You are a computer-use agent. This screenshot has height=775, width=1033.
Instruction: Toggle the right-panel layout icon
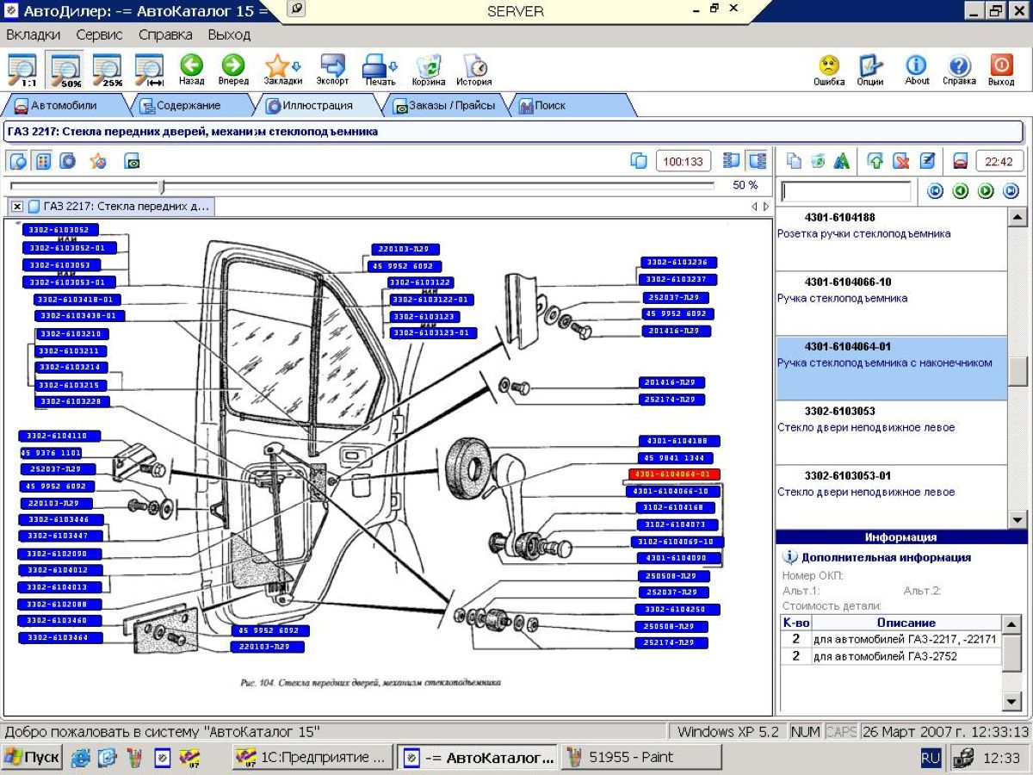click(758, 161)
